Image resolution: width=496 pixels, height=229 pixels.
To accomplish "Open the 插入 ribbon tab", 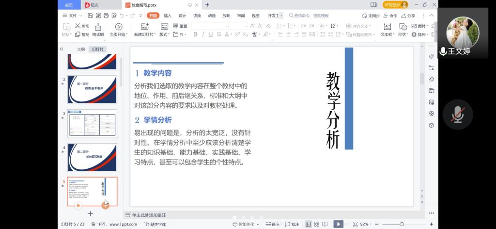I will point(168,16).
